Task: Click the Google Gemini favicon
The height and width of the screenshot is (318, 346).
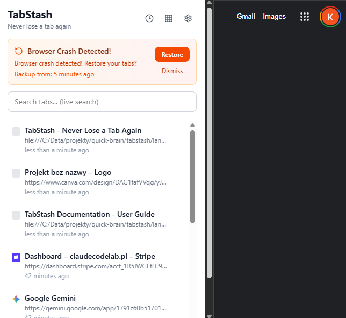Action: 16,299
